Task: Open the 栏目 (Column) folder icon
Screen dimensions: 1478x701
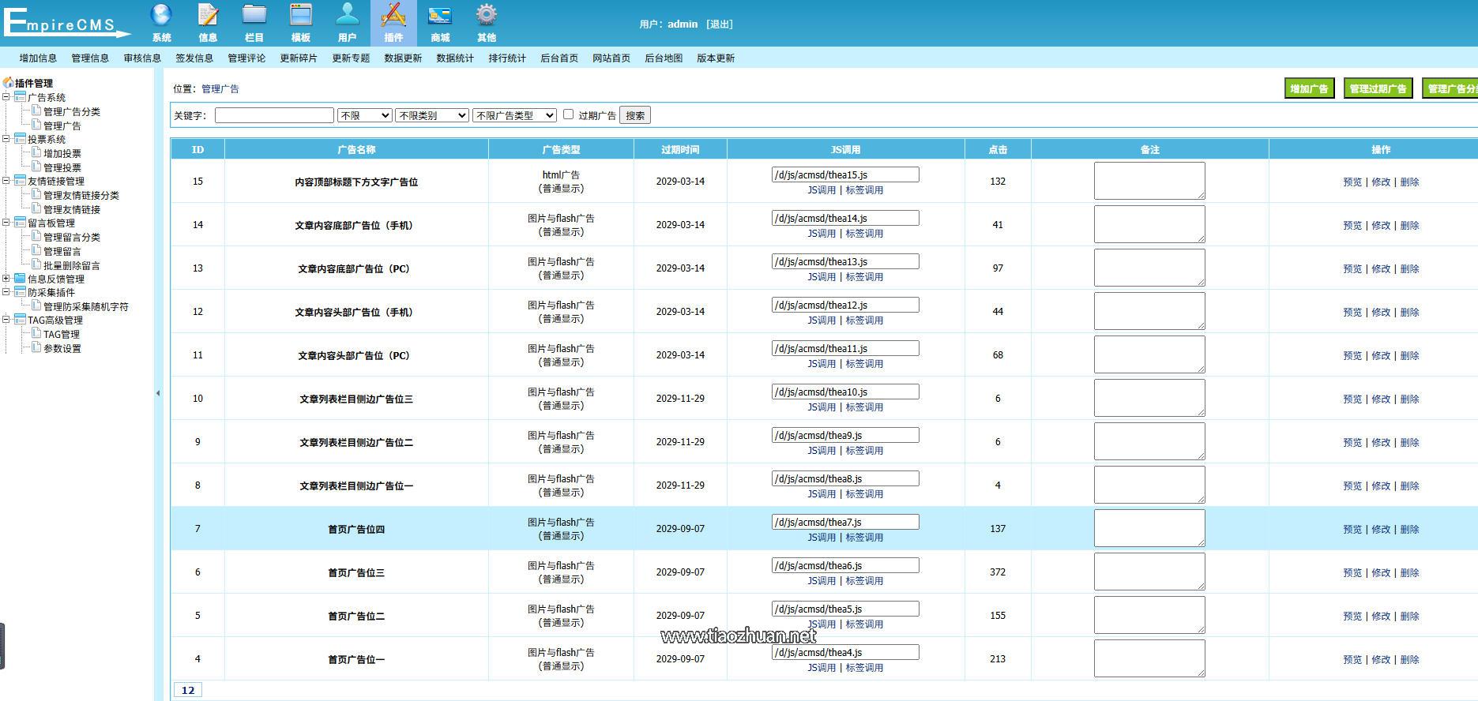Action: [x=254, y=16]
